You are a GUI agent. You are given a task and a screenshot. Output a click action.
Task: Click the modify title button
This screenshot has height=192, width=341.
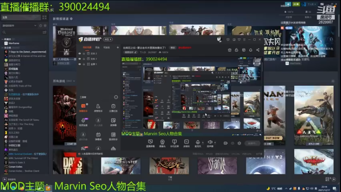173,48
